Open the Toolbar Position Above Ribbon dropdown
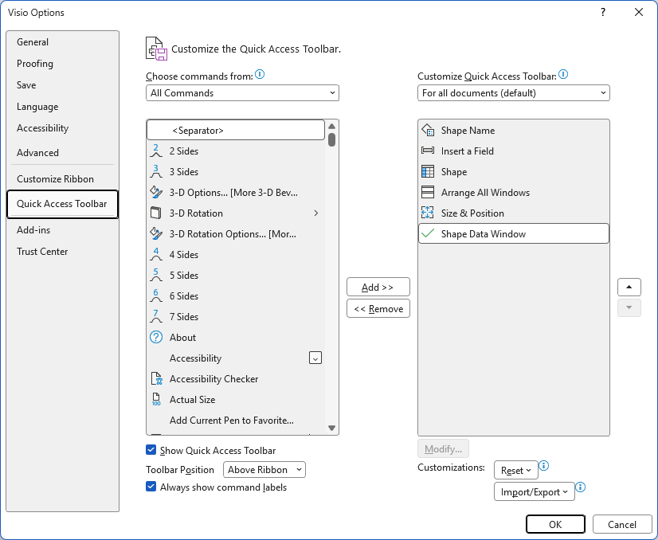 264,469
